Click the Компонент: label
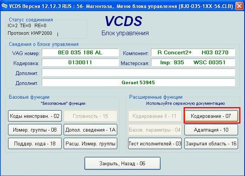Screen dimensions: 245x176 [136, 53]
